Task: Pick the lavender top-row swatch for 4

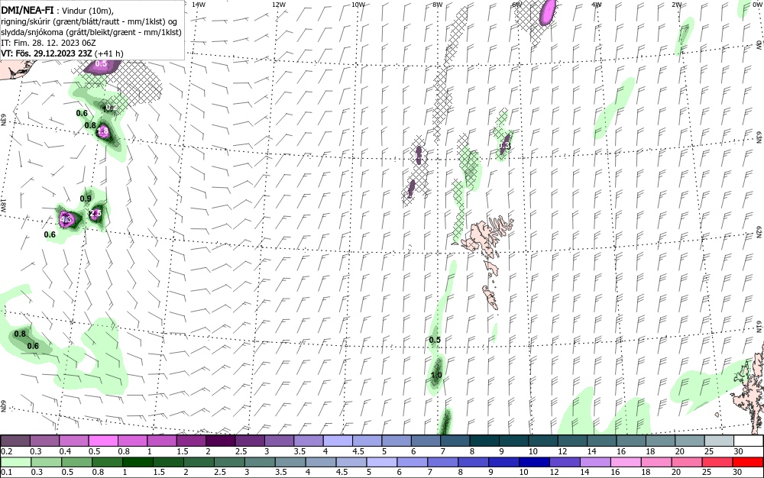Action: tap(338, 441)
